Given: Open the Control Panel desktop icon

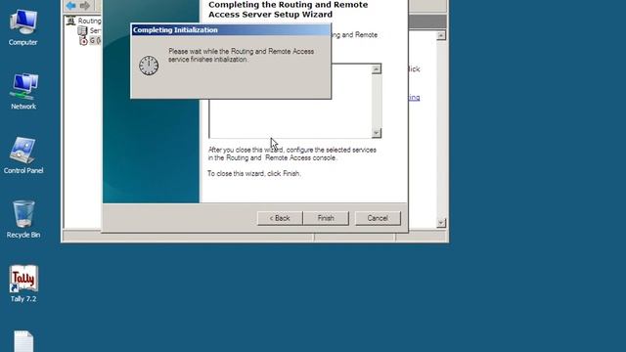Looking at the screenshot, I should [23, 155].
